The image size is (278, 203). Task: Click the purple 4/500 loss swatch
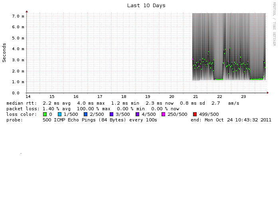pyautogui.click(x=137, y=114)
